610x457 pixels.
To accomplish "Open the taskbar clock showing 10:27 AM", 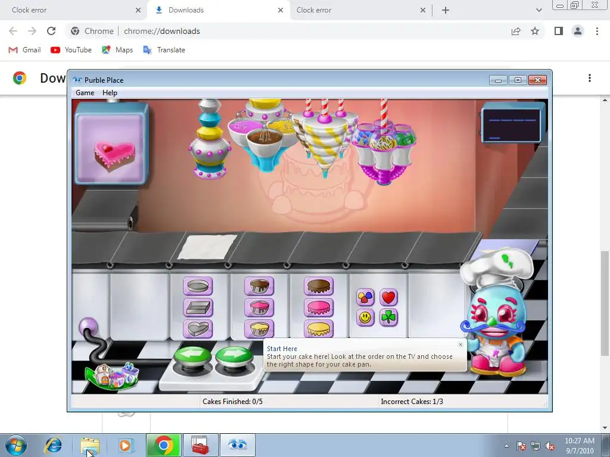I will [579, 446].
